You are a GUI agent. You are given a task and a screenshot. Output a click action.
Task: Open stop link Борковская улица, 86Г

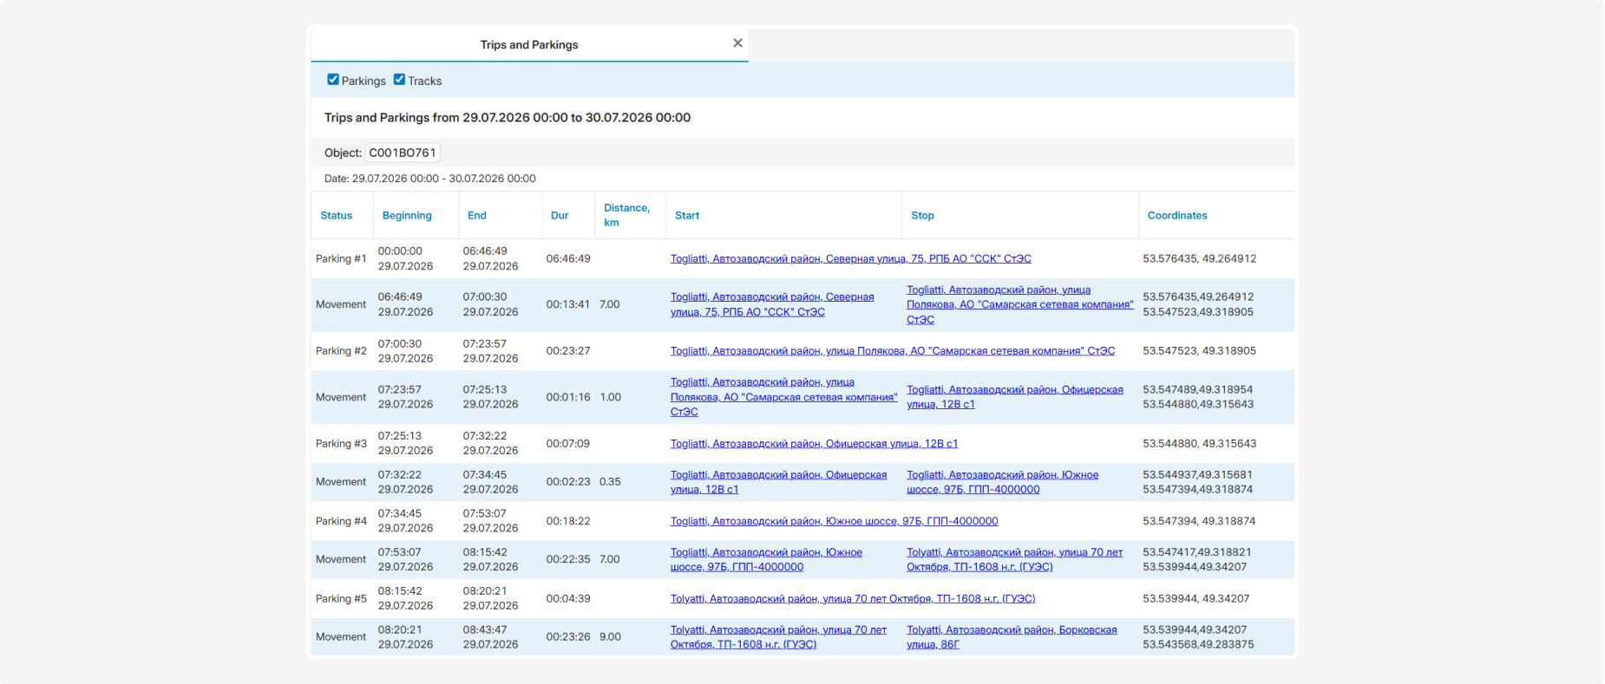1012,637
